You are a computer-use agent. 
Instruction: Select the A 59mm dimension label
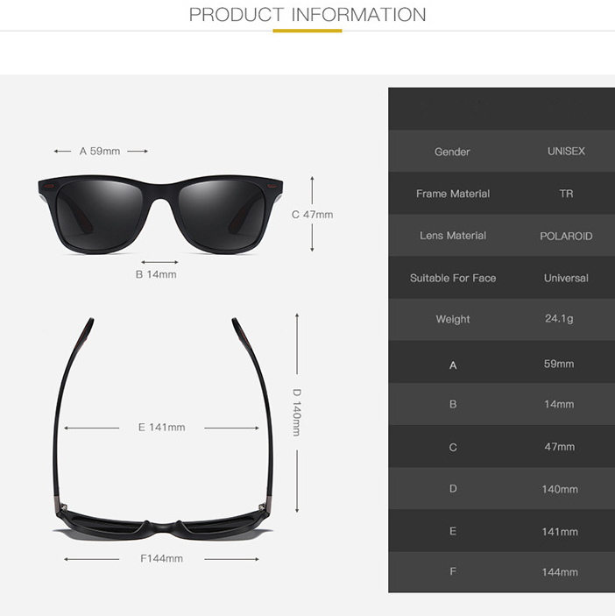(100, 152)
